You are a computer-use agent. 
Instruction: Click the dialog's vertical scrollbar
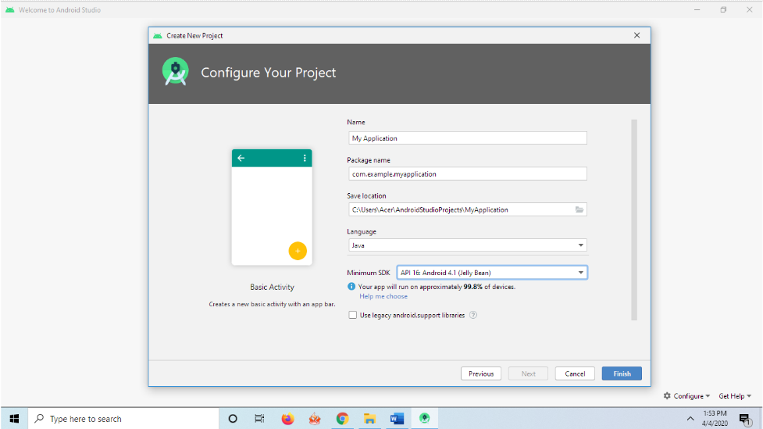(x=634, y=219)
